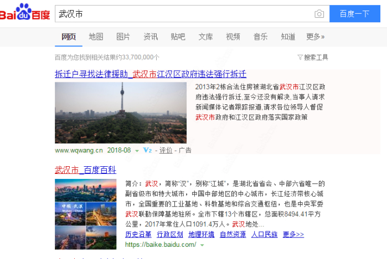Click the Baike summary starting 简介：武汉

225,204
